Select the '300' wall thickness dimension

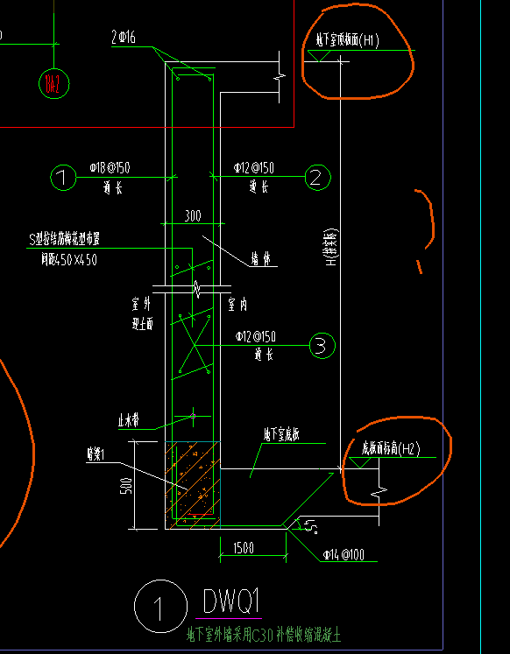193,216
